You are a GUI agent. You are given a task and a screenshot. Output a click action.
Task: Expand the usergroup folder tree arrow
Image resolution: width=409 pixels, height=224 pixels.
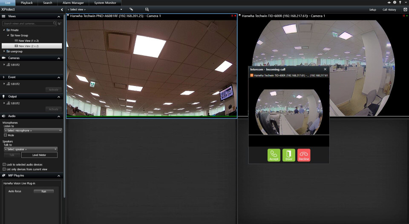4,52
